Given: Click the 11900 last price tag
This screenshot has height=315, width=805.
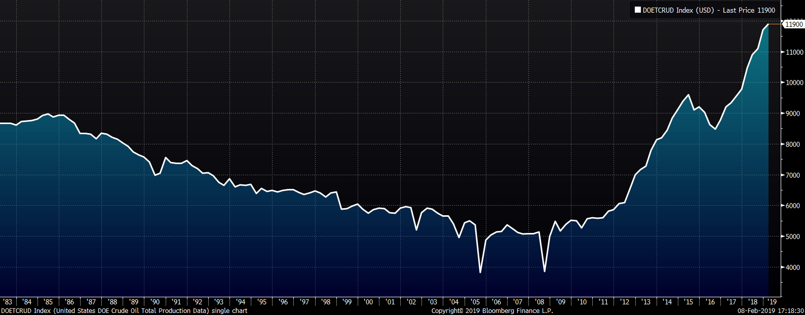Looking at the screenshot, I should click(793, 24).
